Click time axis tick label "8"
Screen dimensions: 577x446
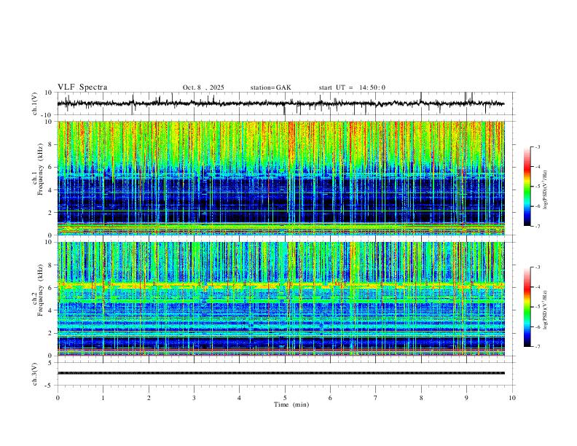pyautogui.click(x=421, y=398)
